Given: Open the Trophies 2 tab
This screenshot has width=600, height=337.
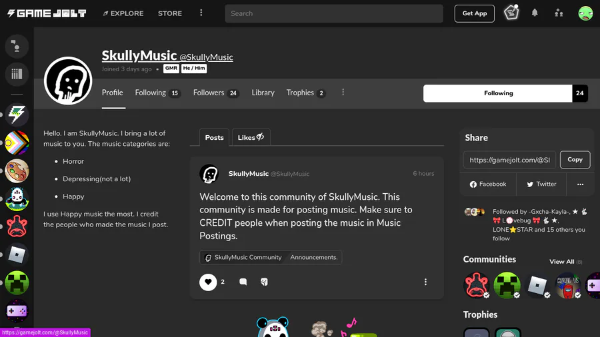Looking at the screenshot, I should click(306, 93).
